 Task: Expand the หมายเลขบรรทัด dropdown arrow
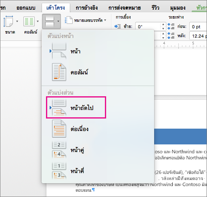[x=105, y=20]
